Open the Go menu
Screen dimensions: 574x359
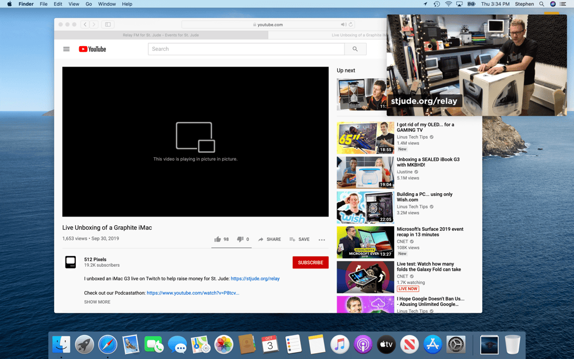pyautogui.click(x=89, y=4)
